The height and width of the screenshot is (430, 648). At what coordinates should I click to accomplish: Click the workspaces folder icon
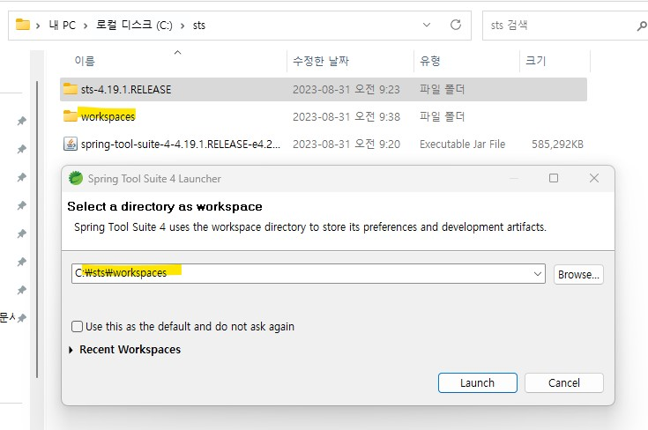[x=70, y=116]
